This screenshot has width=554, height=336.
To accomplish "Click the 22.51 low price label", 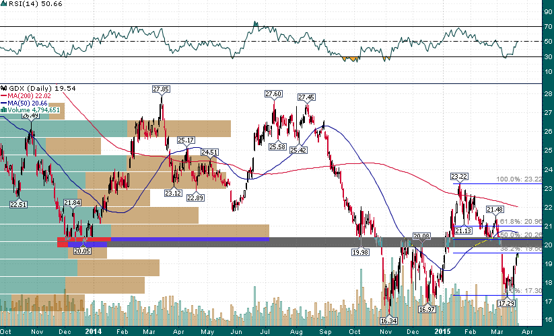I will point(18,204).
